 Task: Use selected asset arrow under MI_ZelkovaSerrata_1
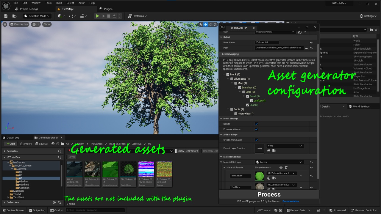(269, 178)
